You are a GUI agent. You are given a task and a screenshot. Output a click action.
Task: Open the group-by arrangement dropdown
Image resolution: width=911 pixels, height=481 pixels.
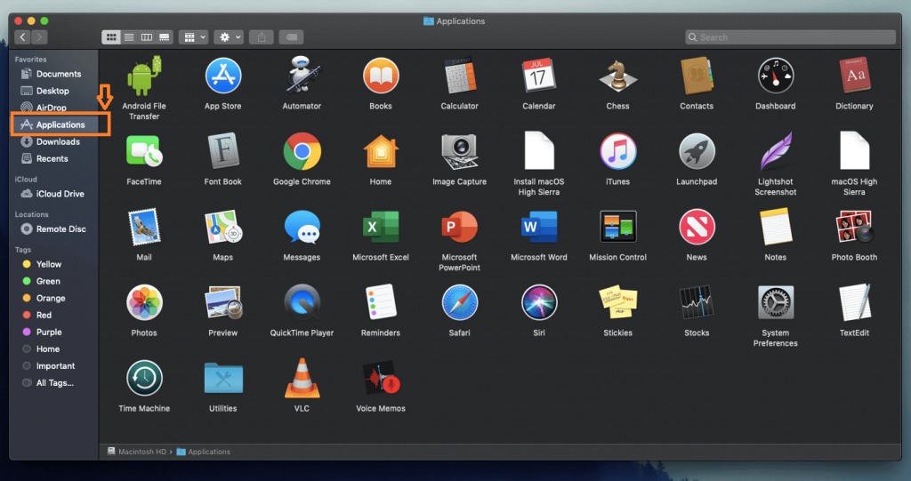point(193,37)
